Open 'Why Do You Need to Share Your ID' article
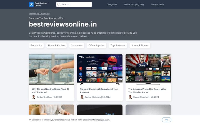Screen dimensions: 200x125 [x=50, y=91]
